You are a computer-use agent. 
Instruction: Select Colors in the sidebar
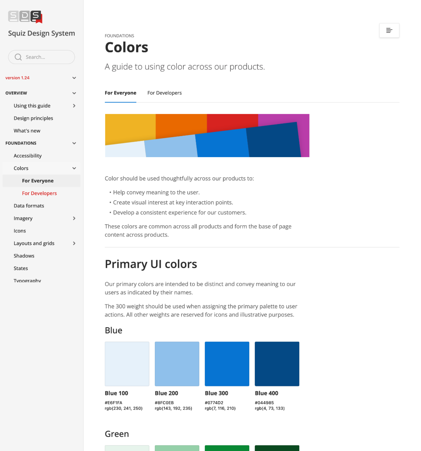point(21,168)
